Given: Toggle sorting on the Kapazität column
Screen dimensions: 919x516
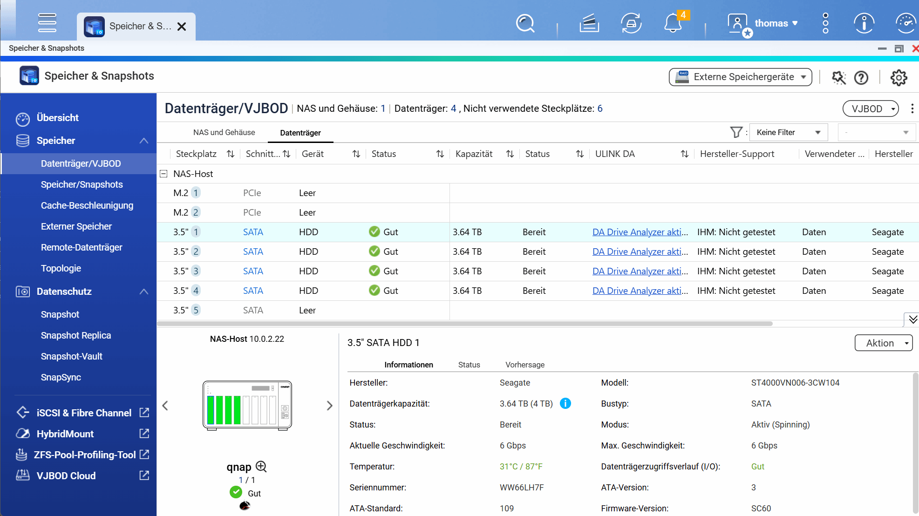Looking at the screenshot, I should pos(510,154).
